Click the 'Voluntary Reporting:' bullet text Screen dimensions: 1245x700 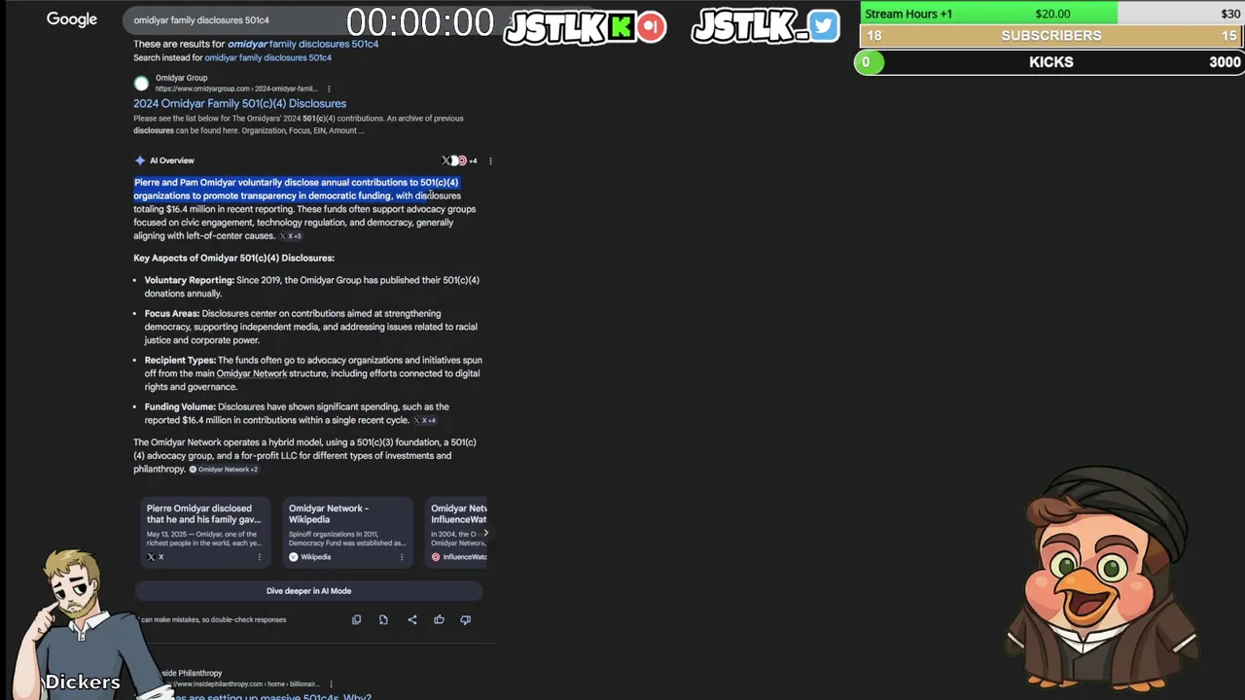190,280
